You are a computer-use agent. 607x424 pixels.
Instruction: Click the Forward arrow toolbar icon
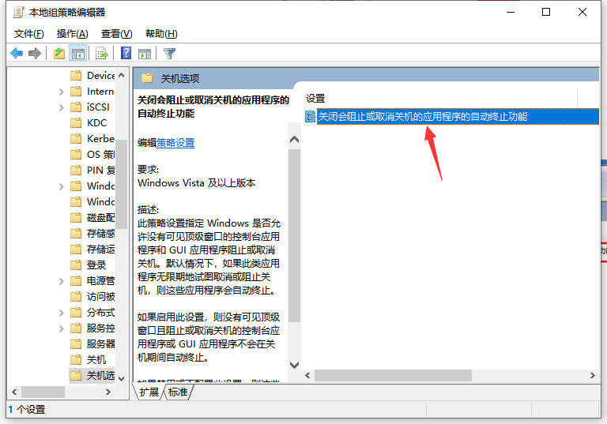click(34, 54)
